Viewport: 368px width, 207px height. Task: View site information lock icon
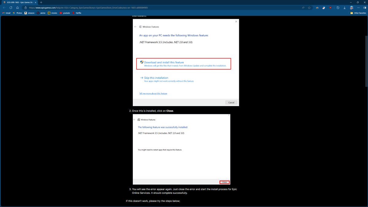pos(26,8)
